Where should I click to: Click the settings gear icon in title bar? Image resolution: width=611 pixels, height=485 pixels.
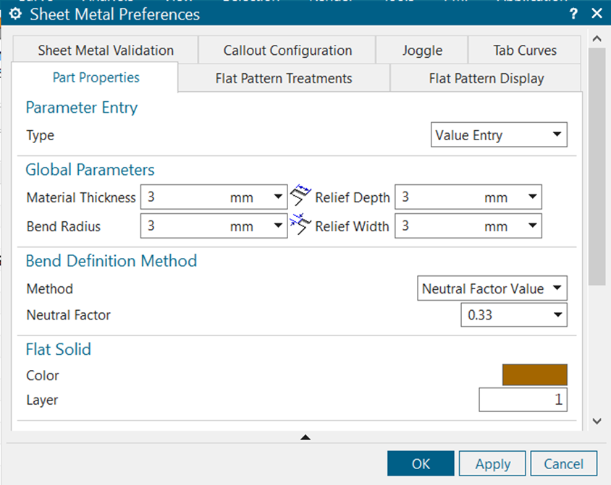pyautogui.click(x=15, y=14)
